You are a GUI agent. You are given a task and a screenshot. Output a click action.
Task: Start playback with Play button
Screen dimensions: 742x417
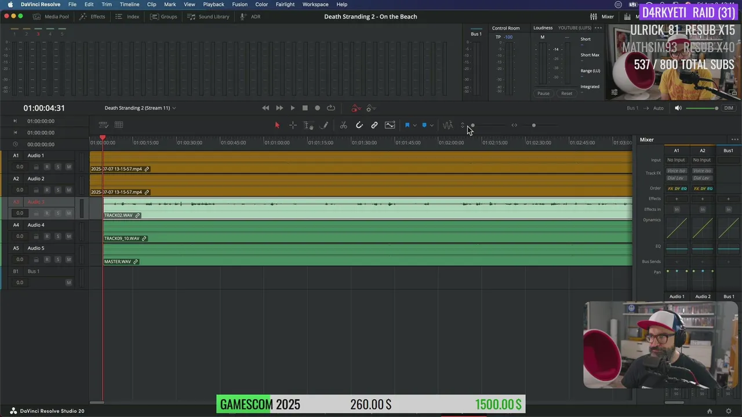click(x=293, y=108)
